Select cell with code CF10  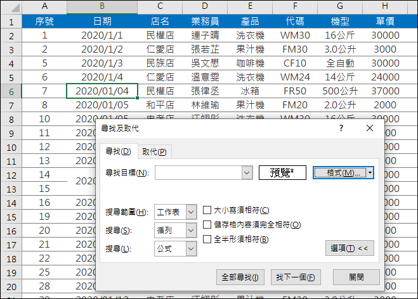point(295,63)
